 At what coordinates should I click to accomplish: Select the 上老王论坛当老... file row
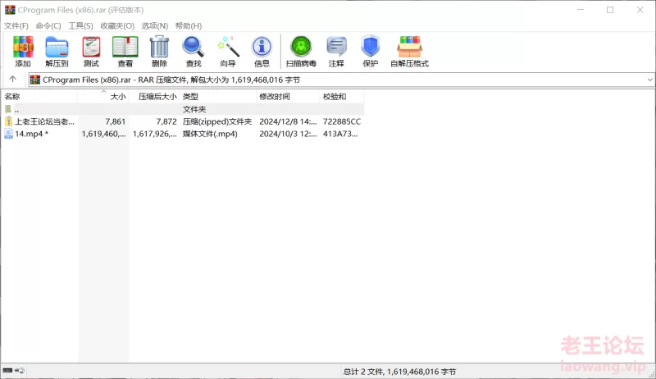pyautogui.click(x=182, y=121)
